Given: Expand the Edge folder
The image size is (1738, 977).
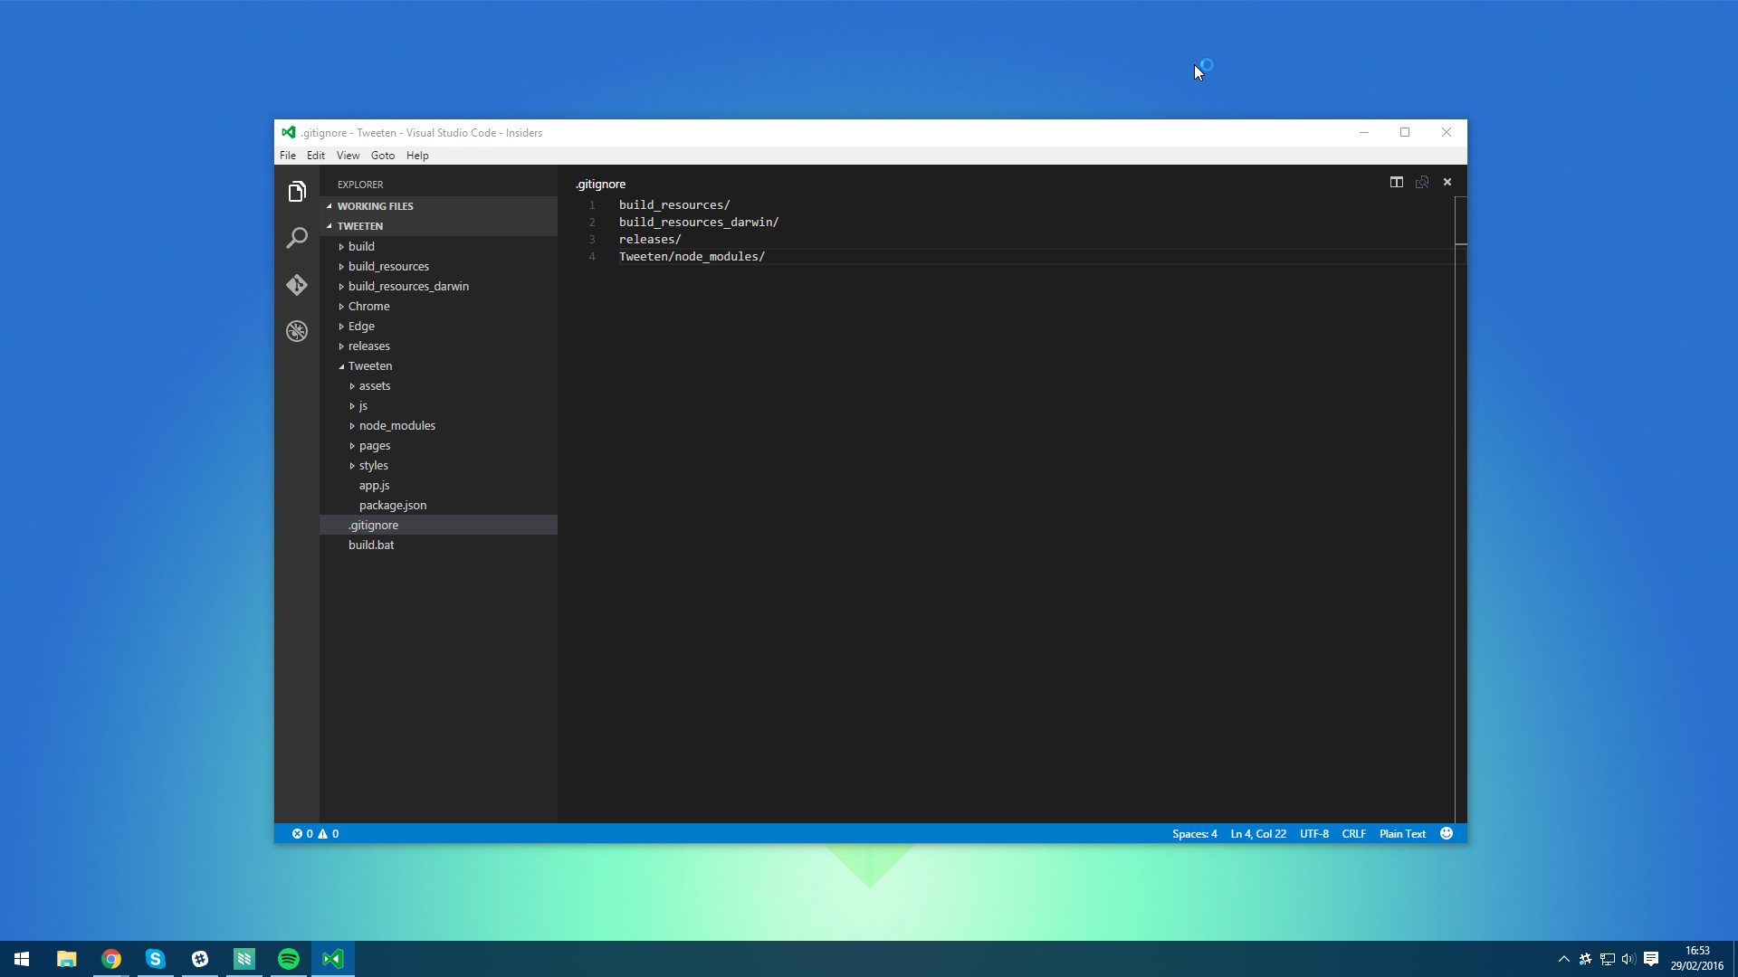Looking at the screenshot, I should click(438, 326).
